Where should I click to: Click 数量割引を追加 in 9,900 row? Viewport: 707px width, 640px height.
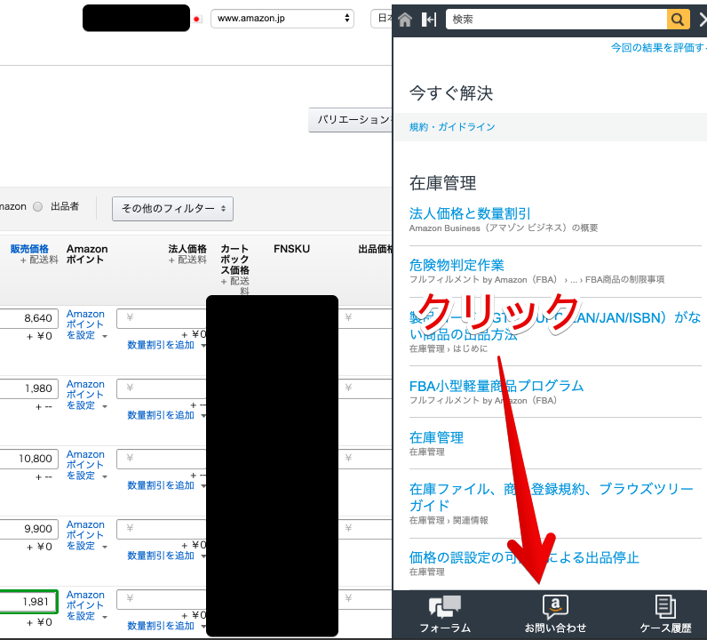point(161,556)
